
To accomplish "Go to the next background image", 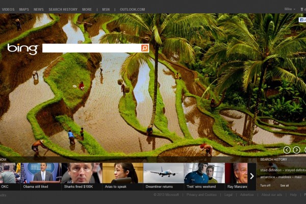I will pos(296,150).
